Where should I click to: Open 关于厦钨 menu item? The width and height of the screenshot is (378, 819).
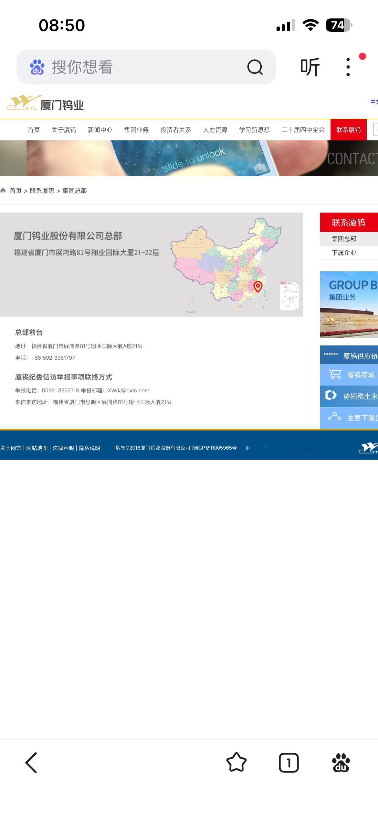(64, 130)
